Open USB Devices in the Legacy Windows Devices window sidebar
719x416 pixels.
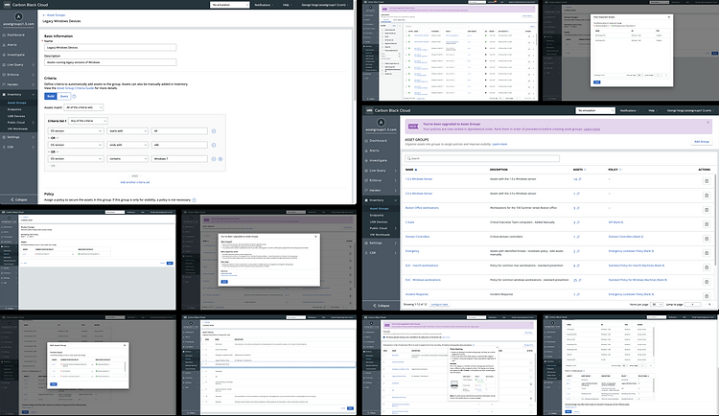(x=16, y=116)
